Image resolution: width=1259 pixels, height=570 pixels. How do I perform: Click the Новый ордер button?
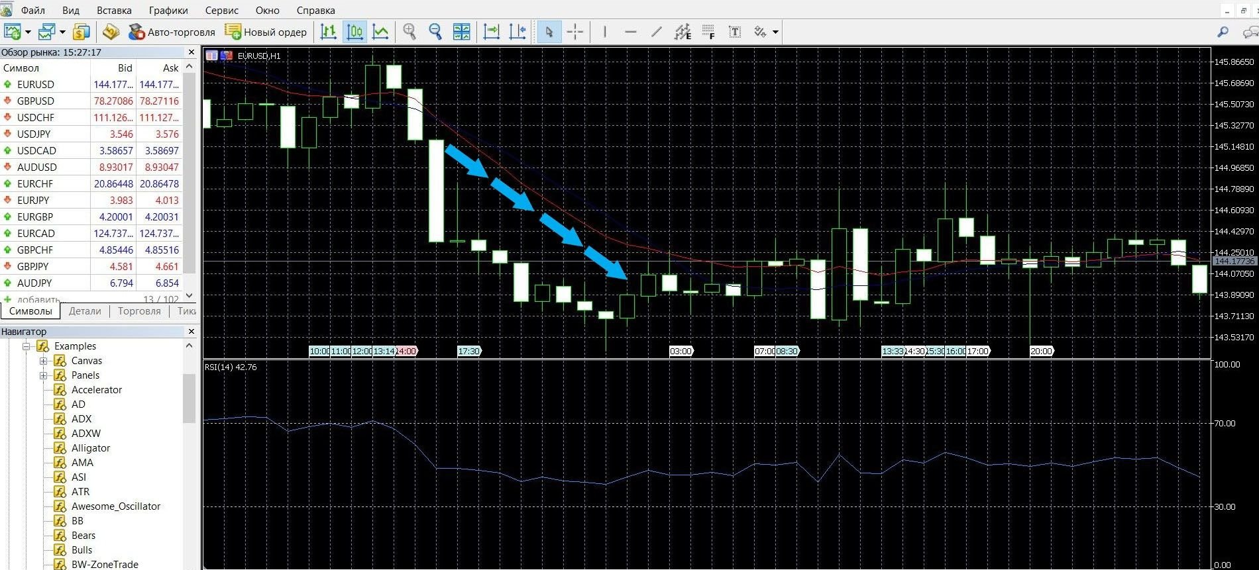click(266, 32)
